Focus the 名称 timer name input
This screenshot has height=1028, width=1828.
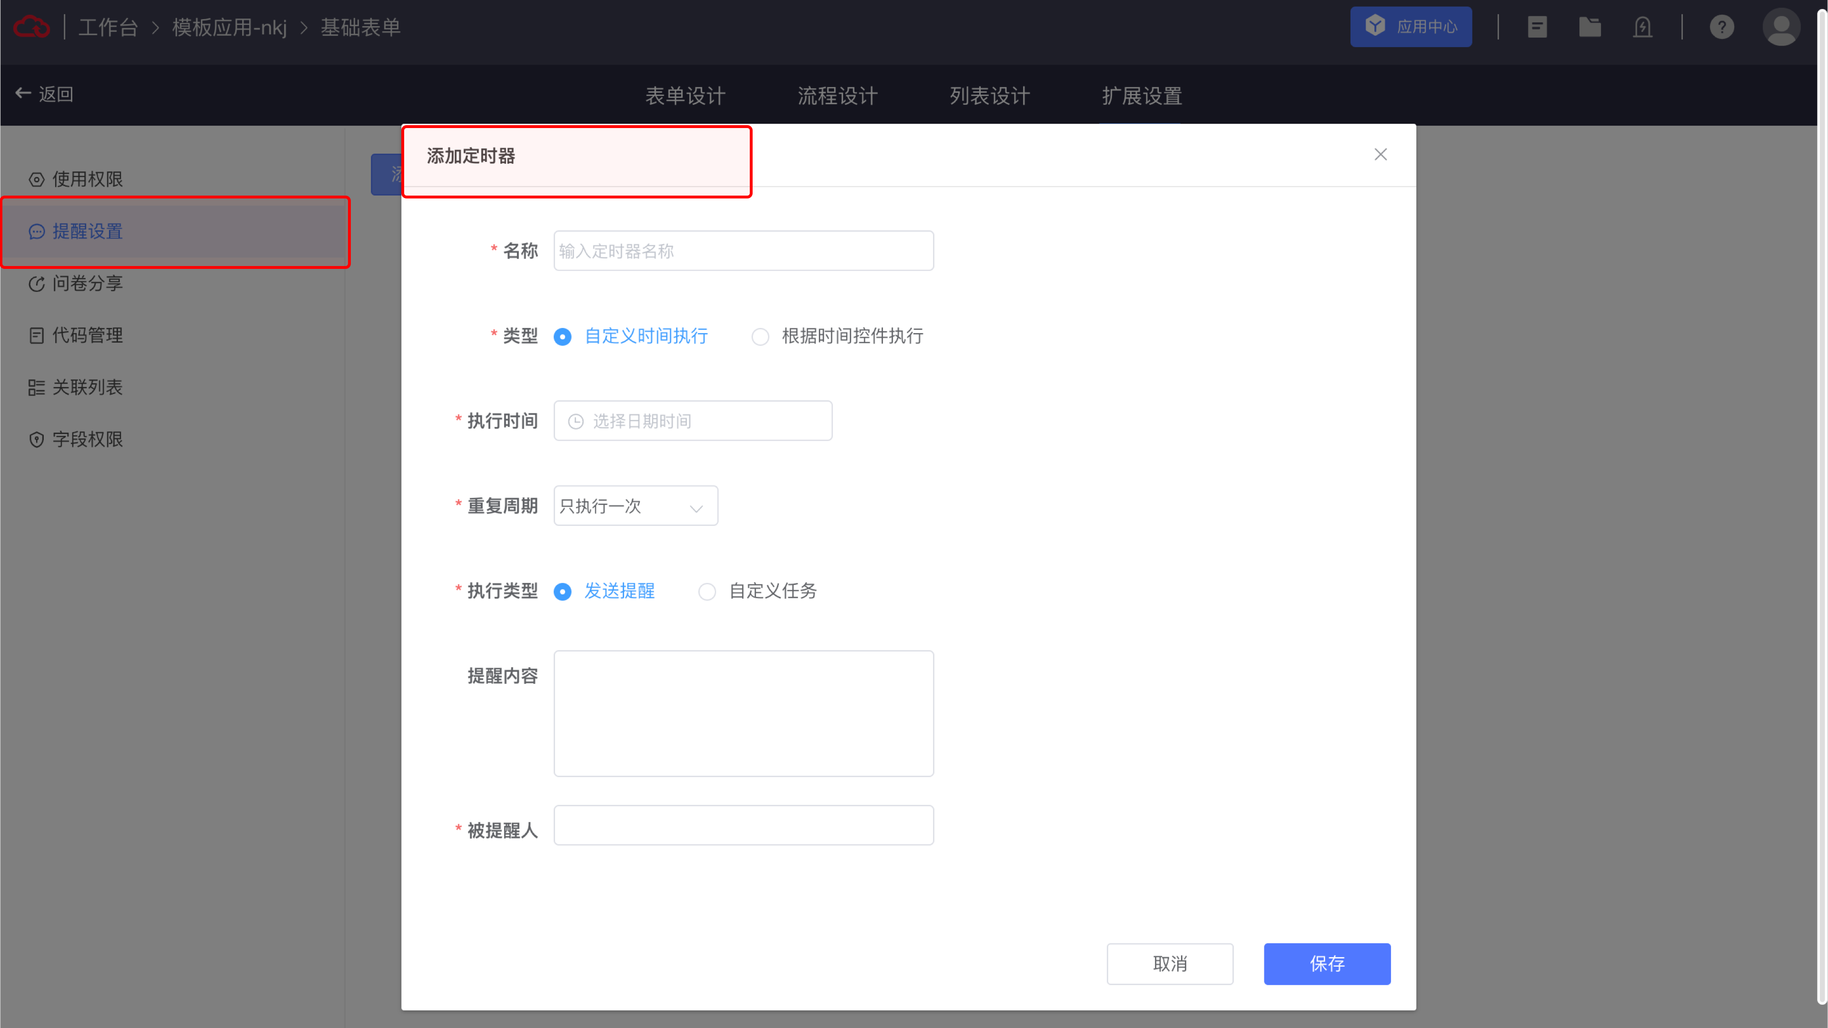[743, 250]
